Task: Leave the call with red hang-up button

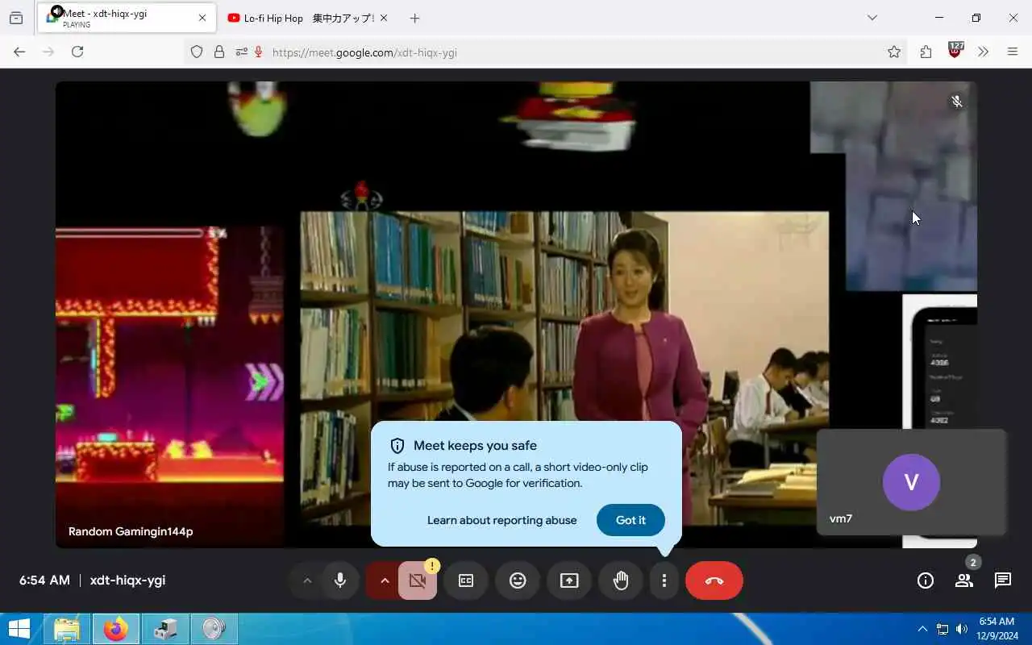Action: 714,580
